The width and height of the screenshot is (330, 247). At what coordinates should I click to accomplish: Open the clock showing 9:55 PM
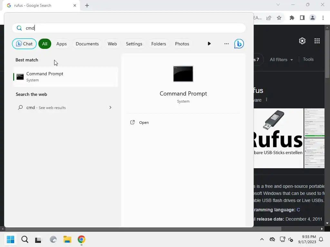(x=307, y=239)
